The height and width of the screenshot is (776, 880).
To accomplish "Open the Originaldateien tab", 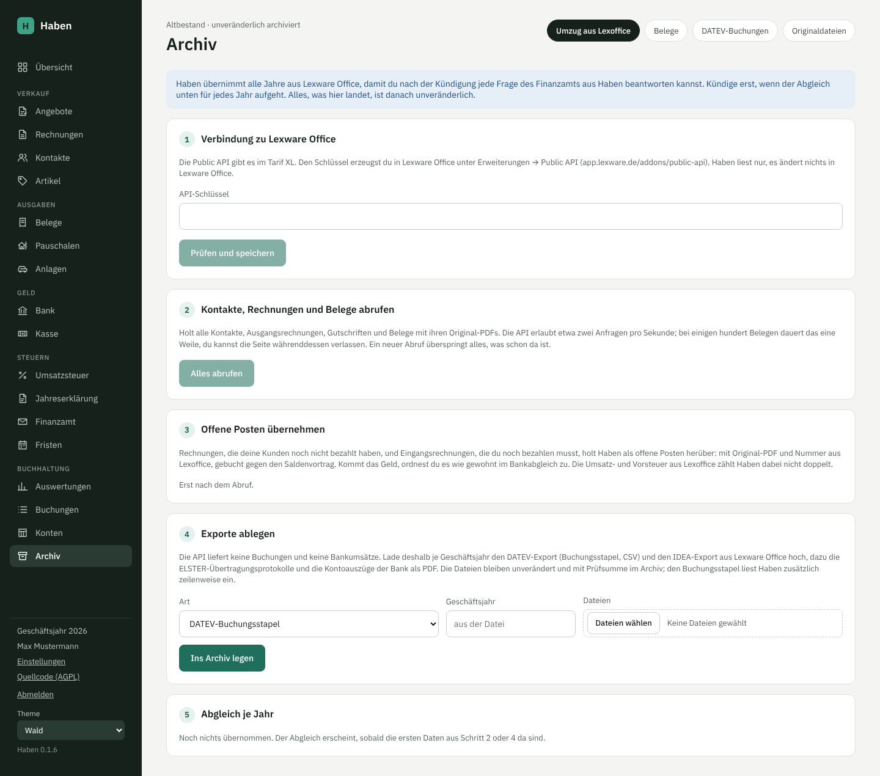I will point(819,31).
